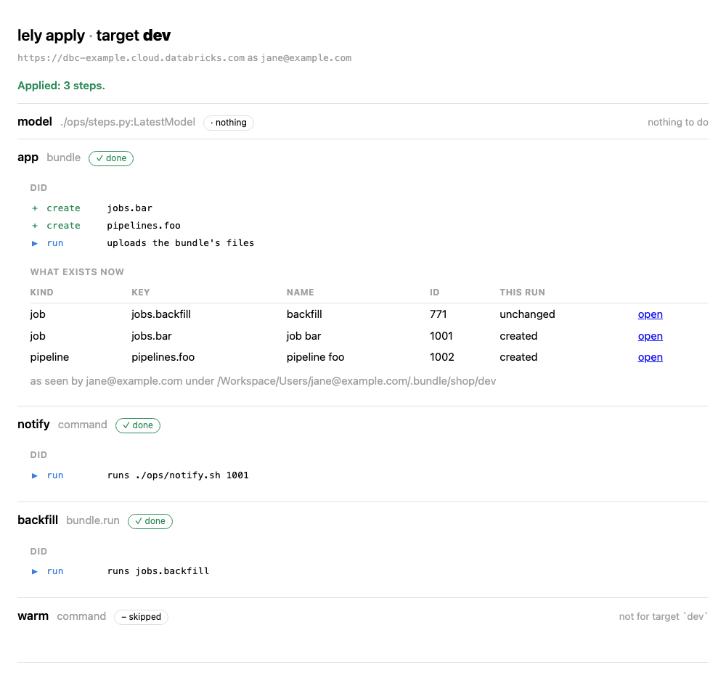Click the skipped badge on warm step
Image resolution: width=726 pixels, height=675 pixels.
142,617
